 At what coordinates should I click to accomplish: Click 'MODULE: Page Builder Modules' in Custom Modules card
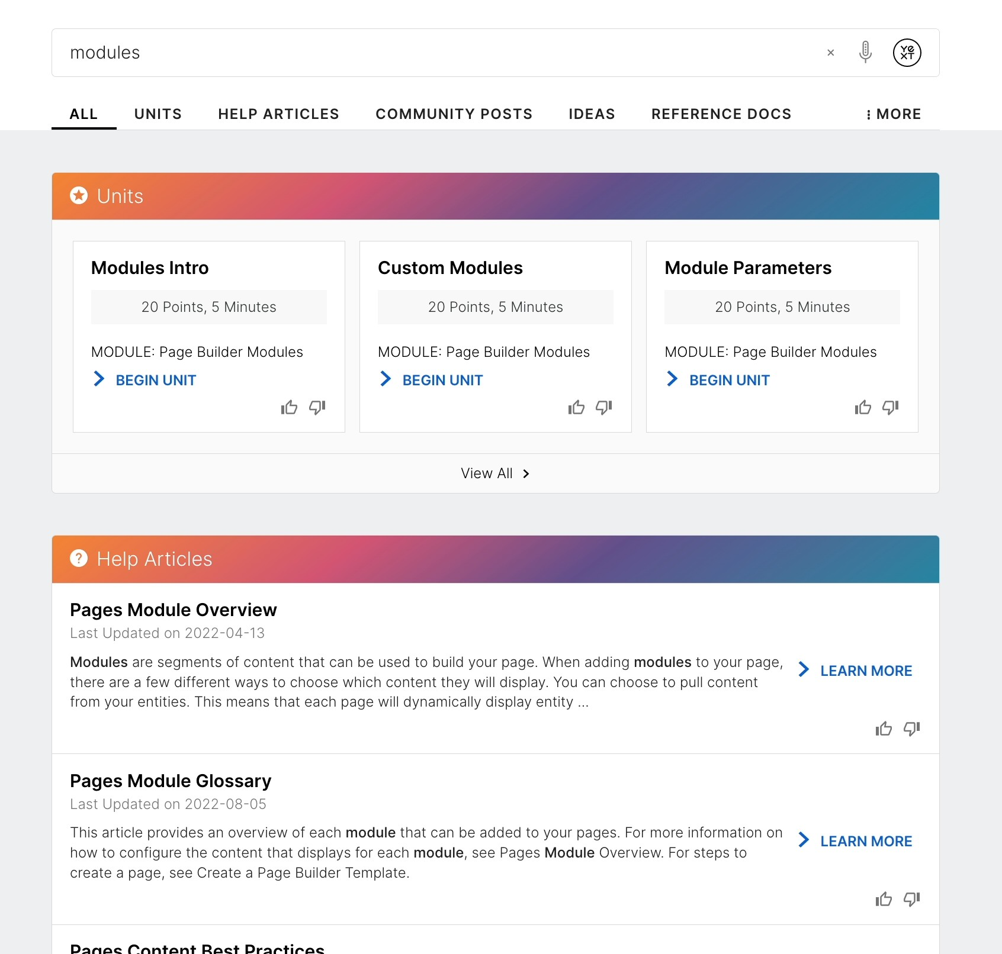click(484, 352)
